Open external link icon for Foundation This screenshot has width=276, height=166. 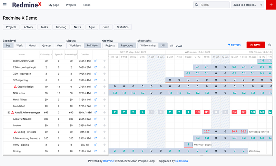[x=96, y=106]
